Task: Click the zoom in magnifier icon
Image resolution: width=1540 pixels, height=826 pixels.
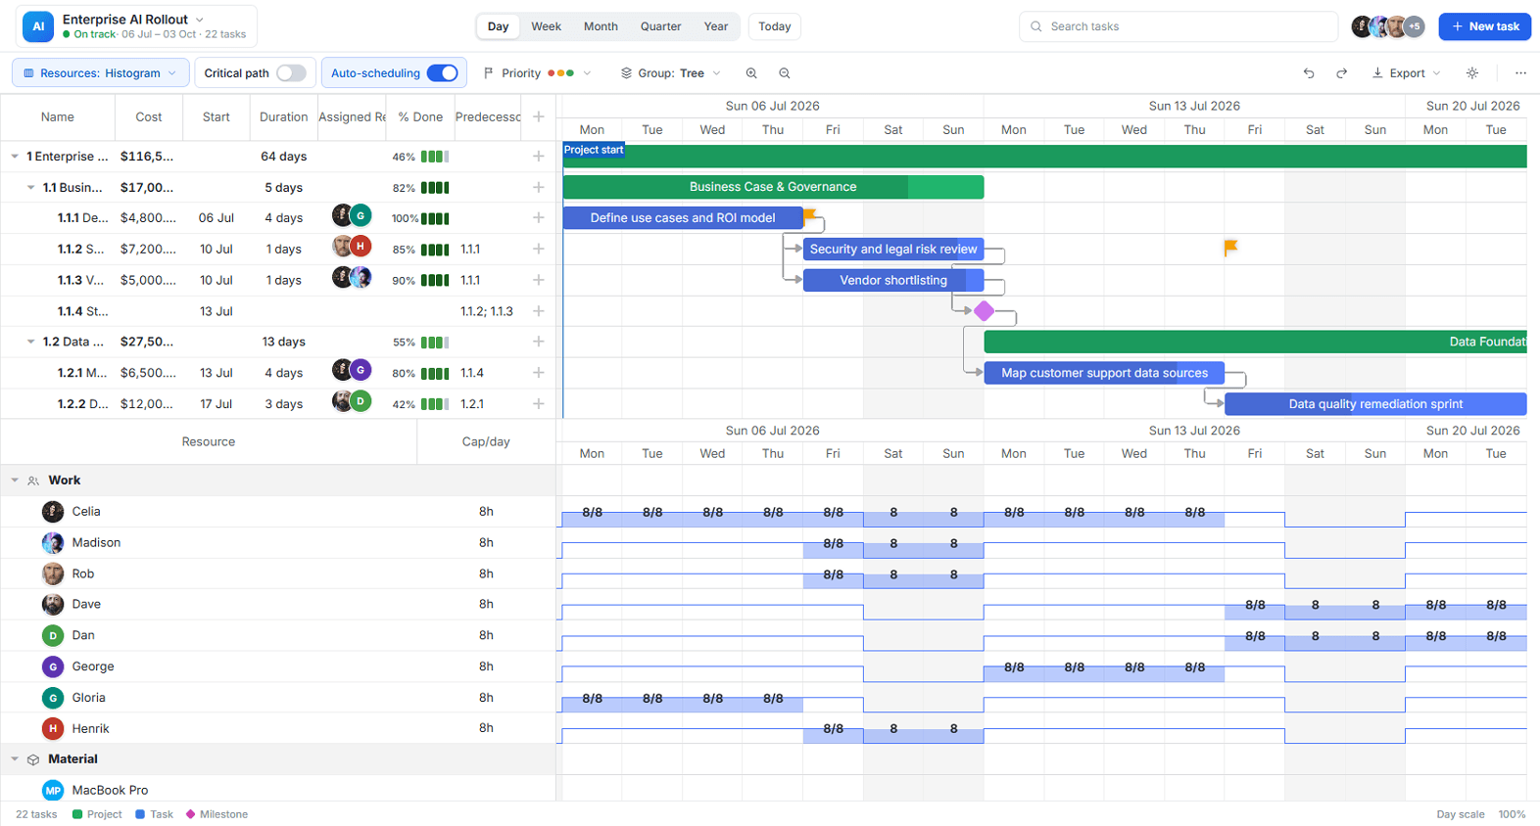Action: [751, 73]
